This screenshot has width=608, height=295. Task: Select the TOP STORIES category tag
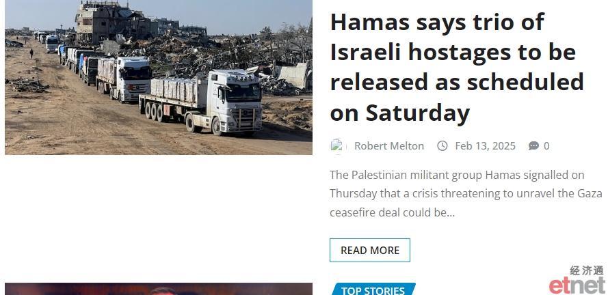click(x=373, y=290)
